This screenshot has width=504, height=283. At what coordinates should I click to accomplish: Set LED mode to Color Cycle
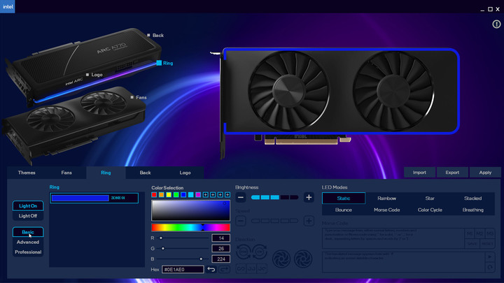tap(430, 210)
